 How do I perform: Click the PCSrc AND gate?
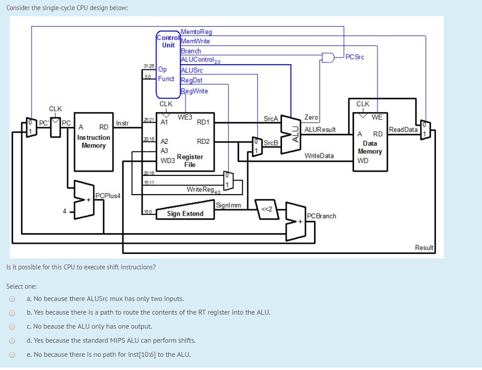coord(327,57)
